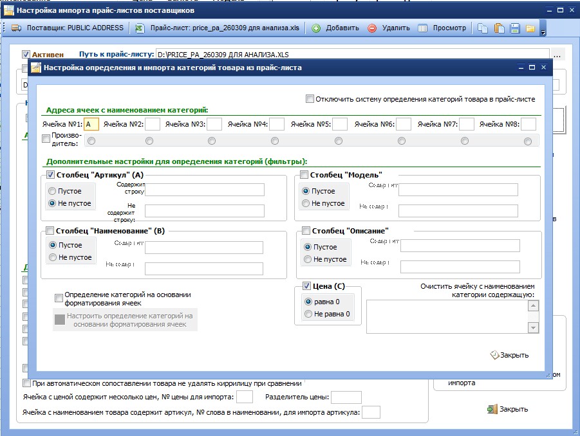
Task: Click the Excel Прайс-лист file icon
Action: point(139,28)
